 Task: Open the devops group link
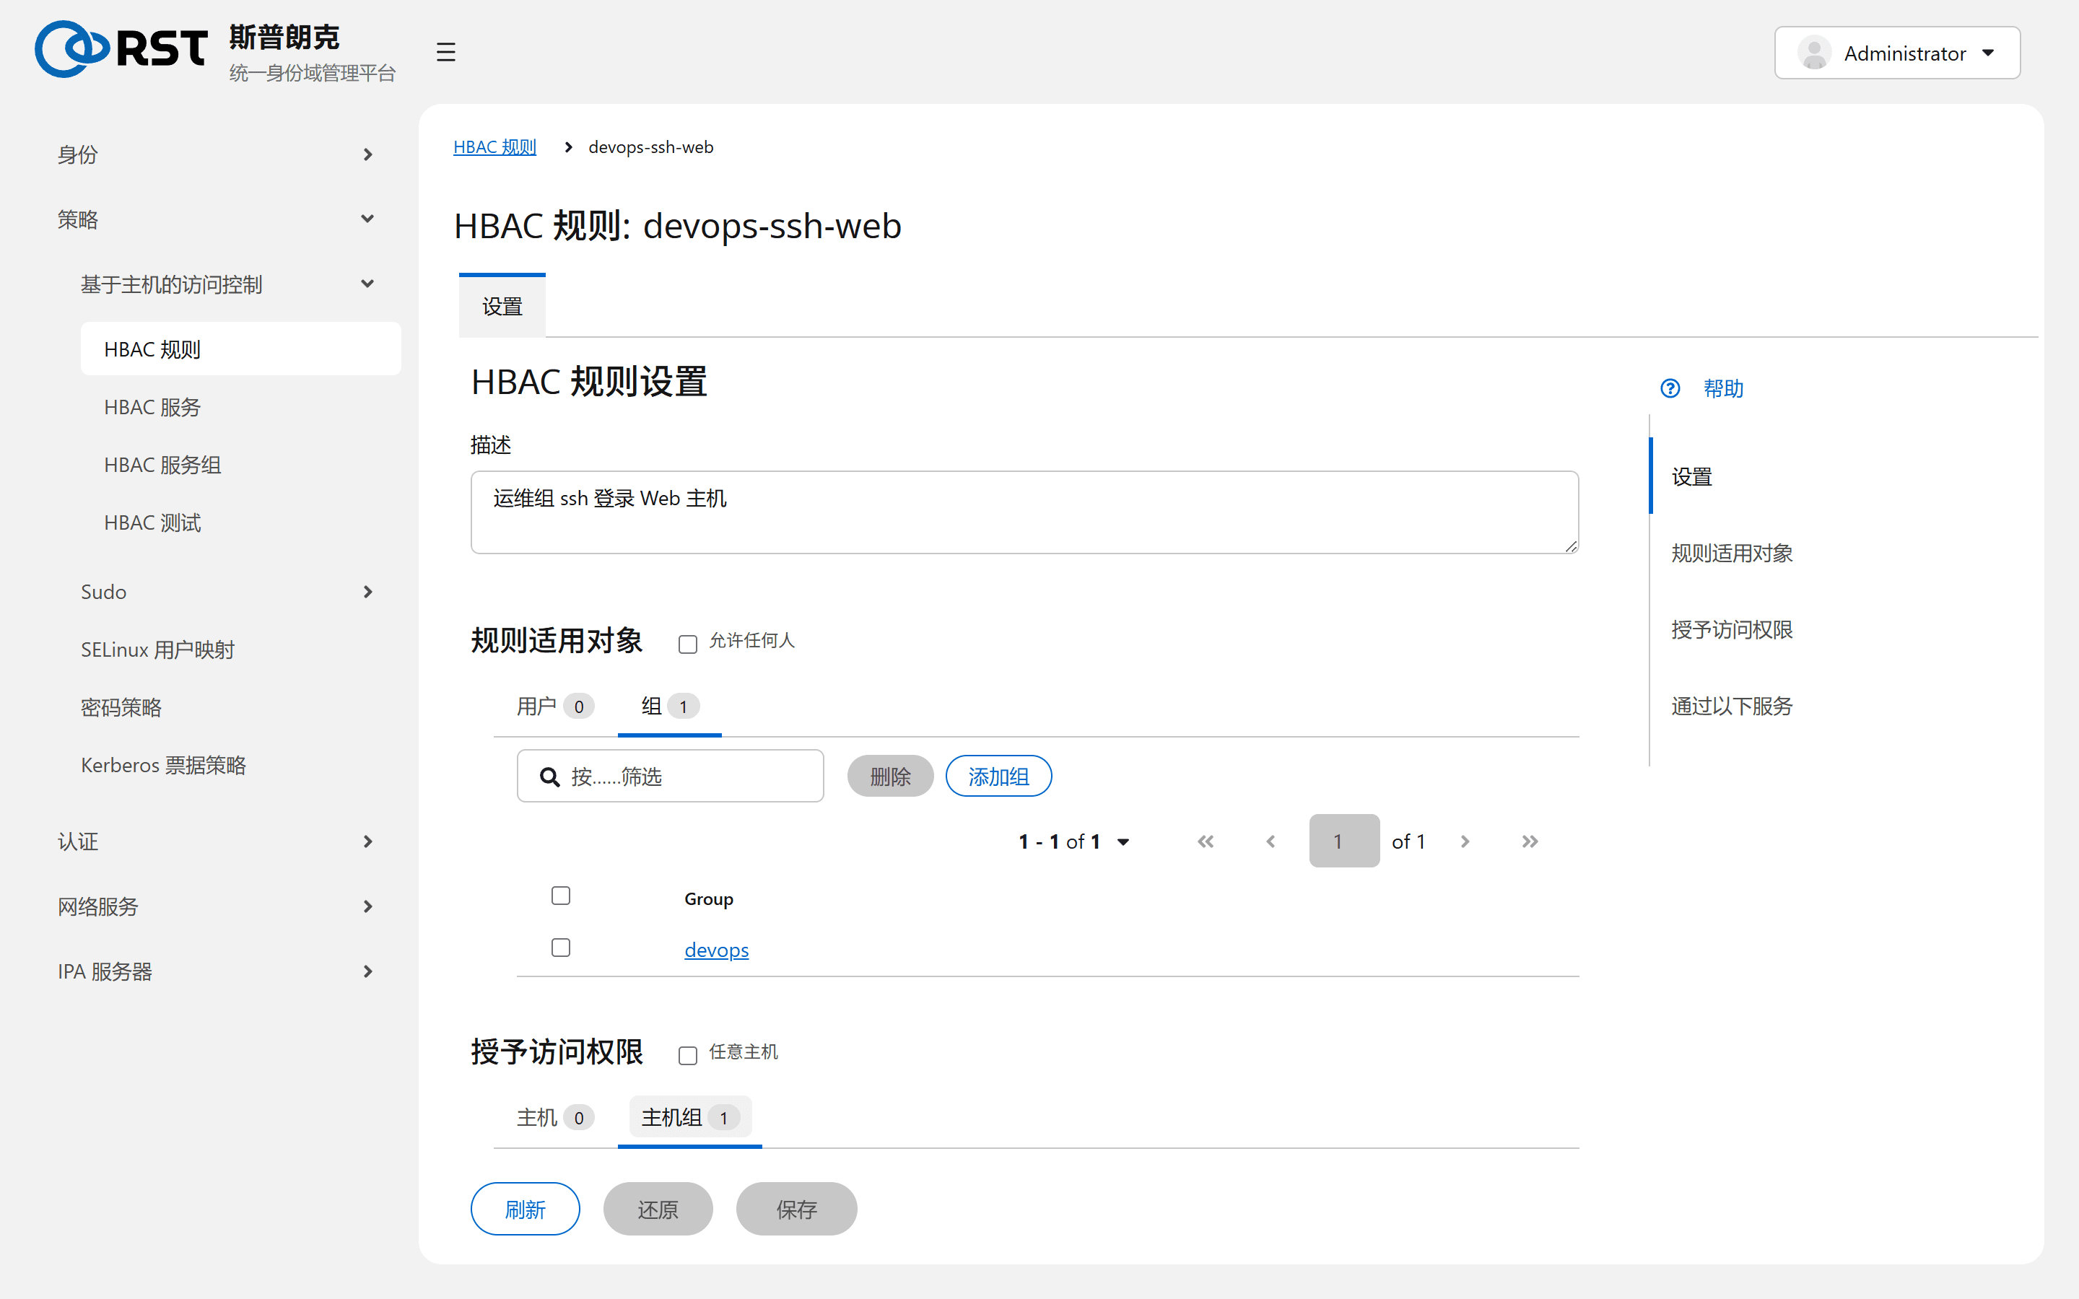click(717, 949)
